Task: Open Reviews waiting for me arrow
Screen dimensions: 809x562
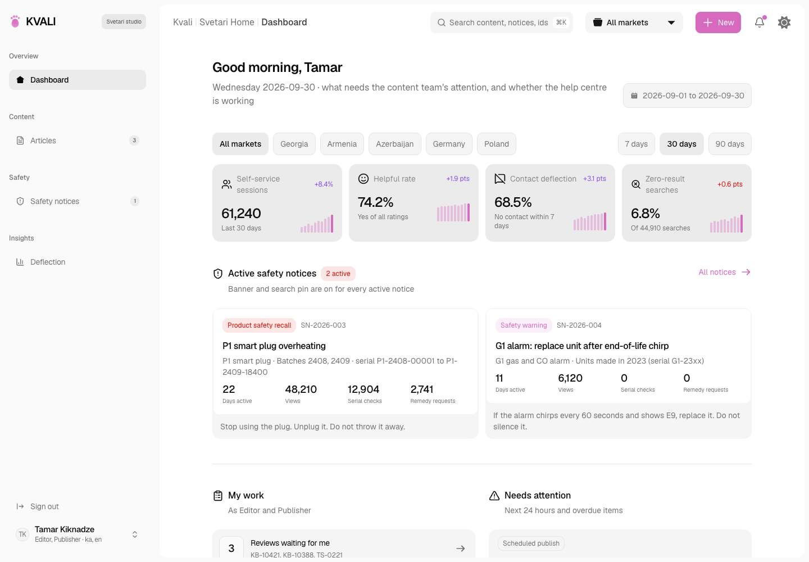Action: [461, 549]
